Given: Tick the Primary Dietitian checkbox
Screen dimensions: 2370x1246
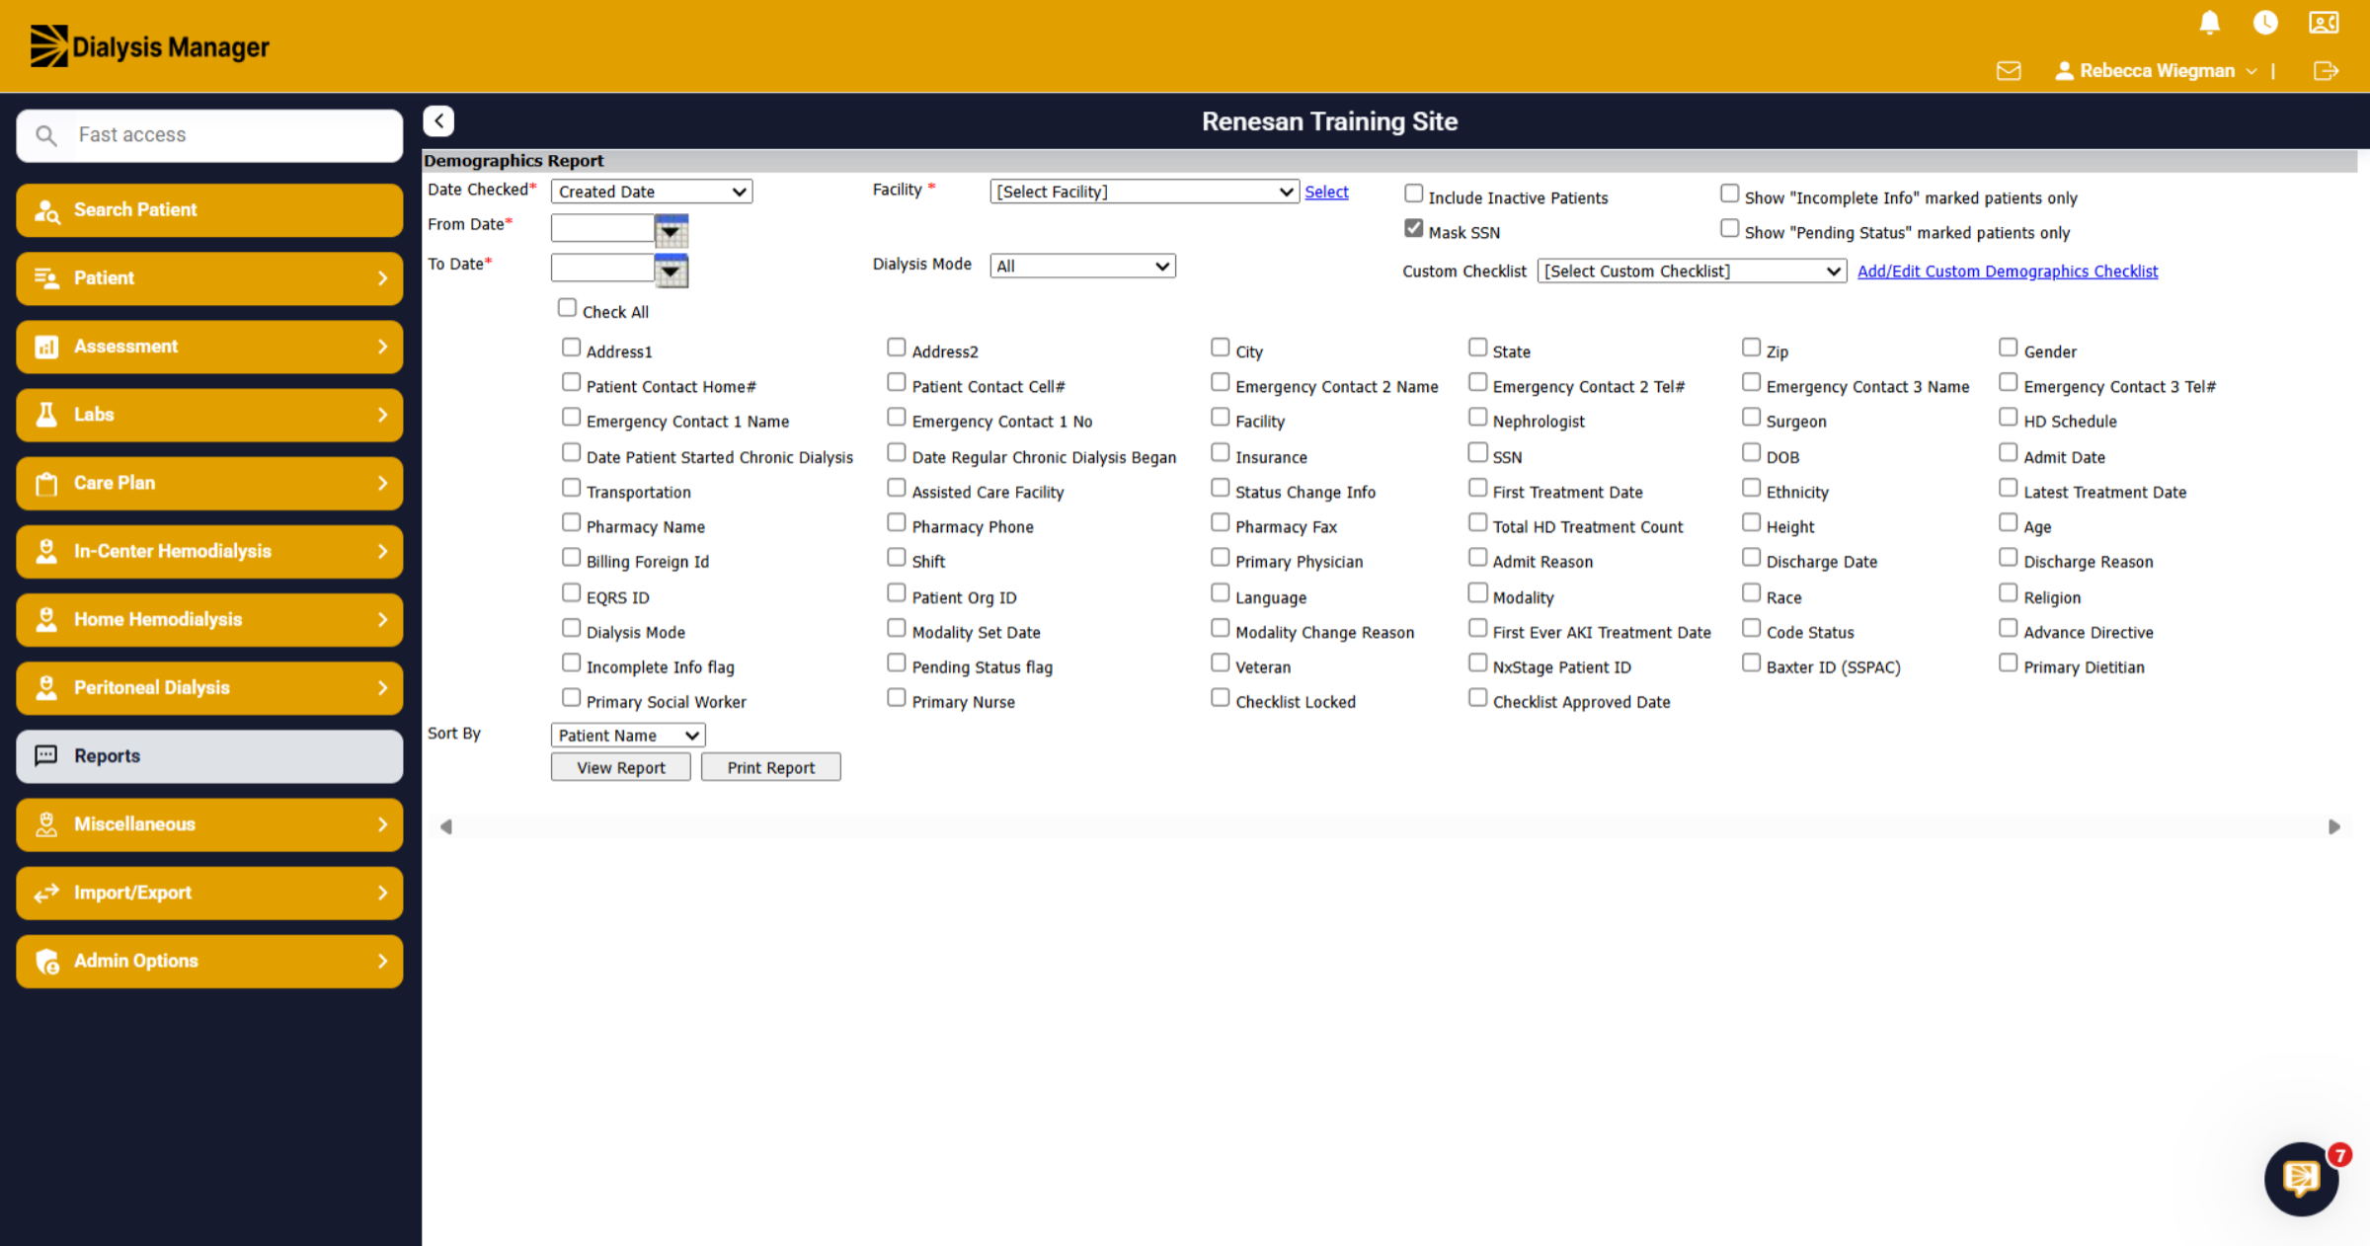Looking at the screenshot, I should (2008, 663).
